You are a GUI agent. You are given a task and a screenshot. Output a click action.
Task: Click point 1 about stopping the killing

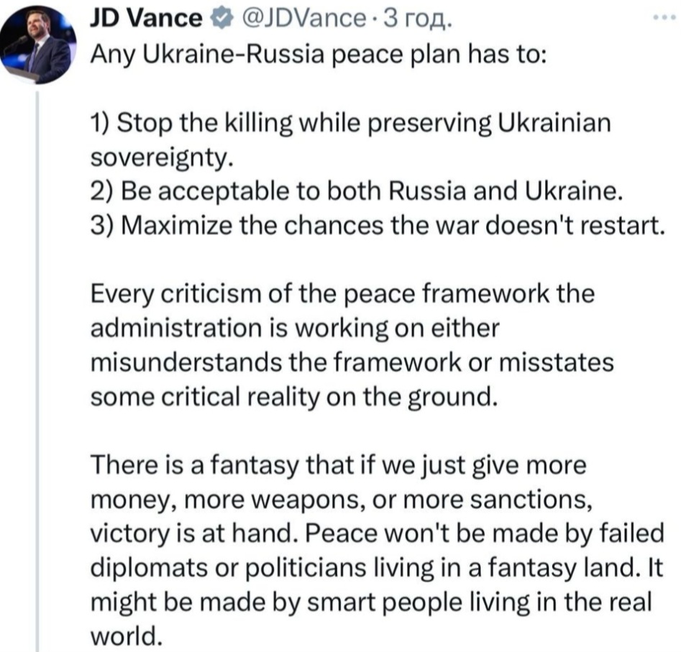pos(350,123)
